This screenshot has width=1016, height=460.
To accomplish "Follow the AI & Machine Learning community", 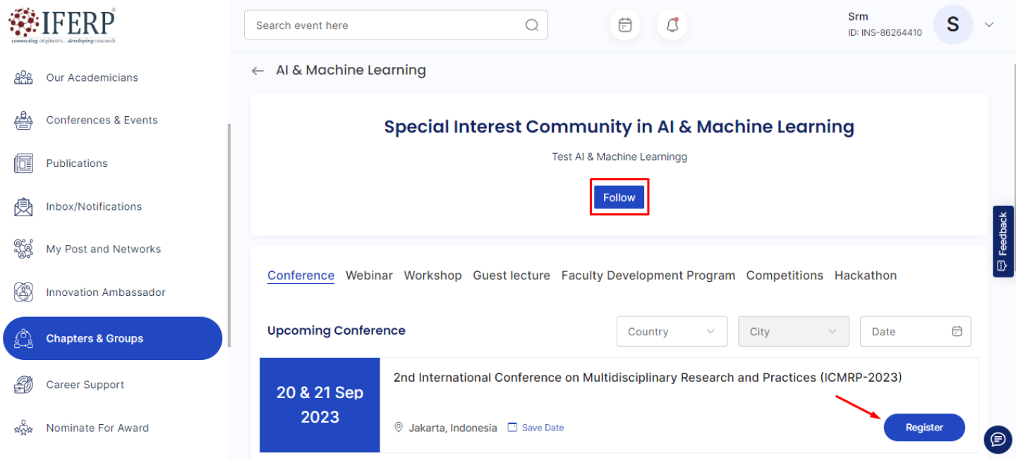I will [619, 197].
